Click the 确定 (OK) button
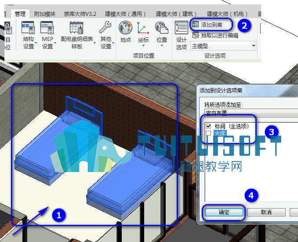The image size is (298, 242). click(224, 212)
